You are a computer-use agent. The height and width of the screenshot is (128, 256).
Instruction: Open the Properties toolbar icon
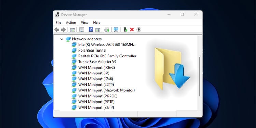tap(82, 30)
